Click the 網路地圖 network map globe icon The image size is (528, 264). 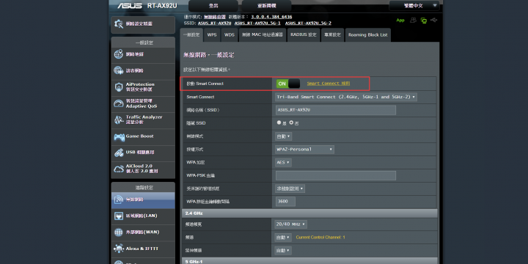(119, 54)
